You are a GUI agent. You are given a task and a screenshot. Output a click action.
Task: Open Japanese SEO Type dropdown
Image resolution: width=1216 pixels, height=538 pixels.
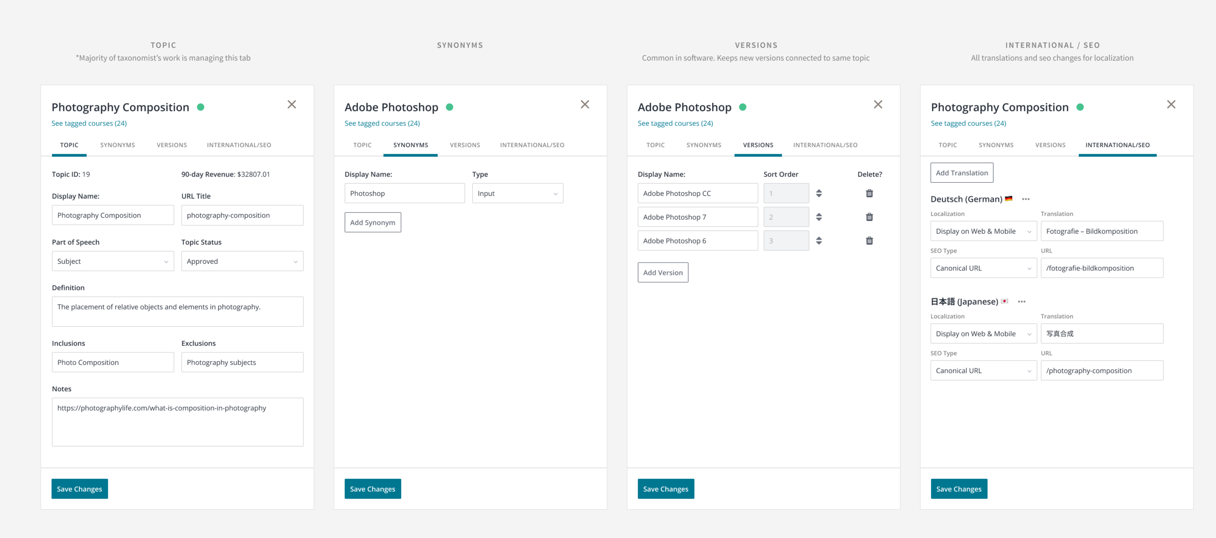(984, 371)
